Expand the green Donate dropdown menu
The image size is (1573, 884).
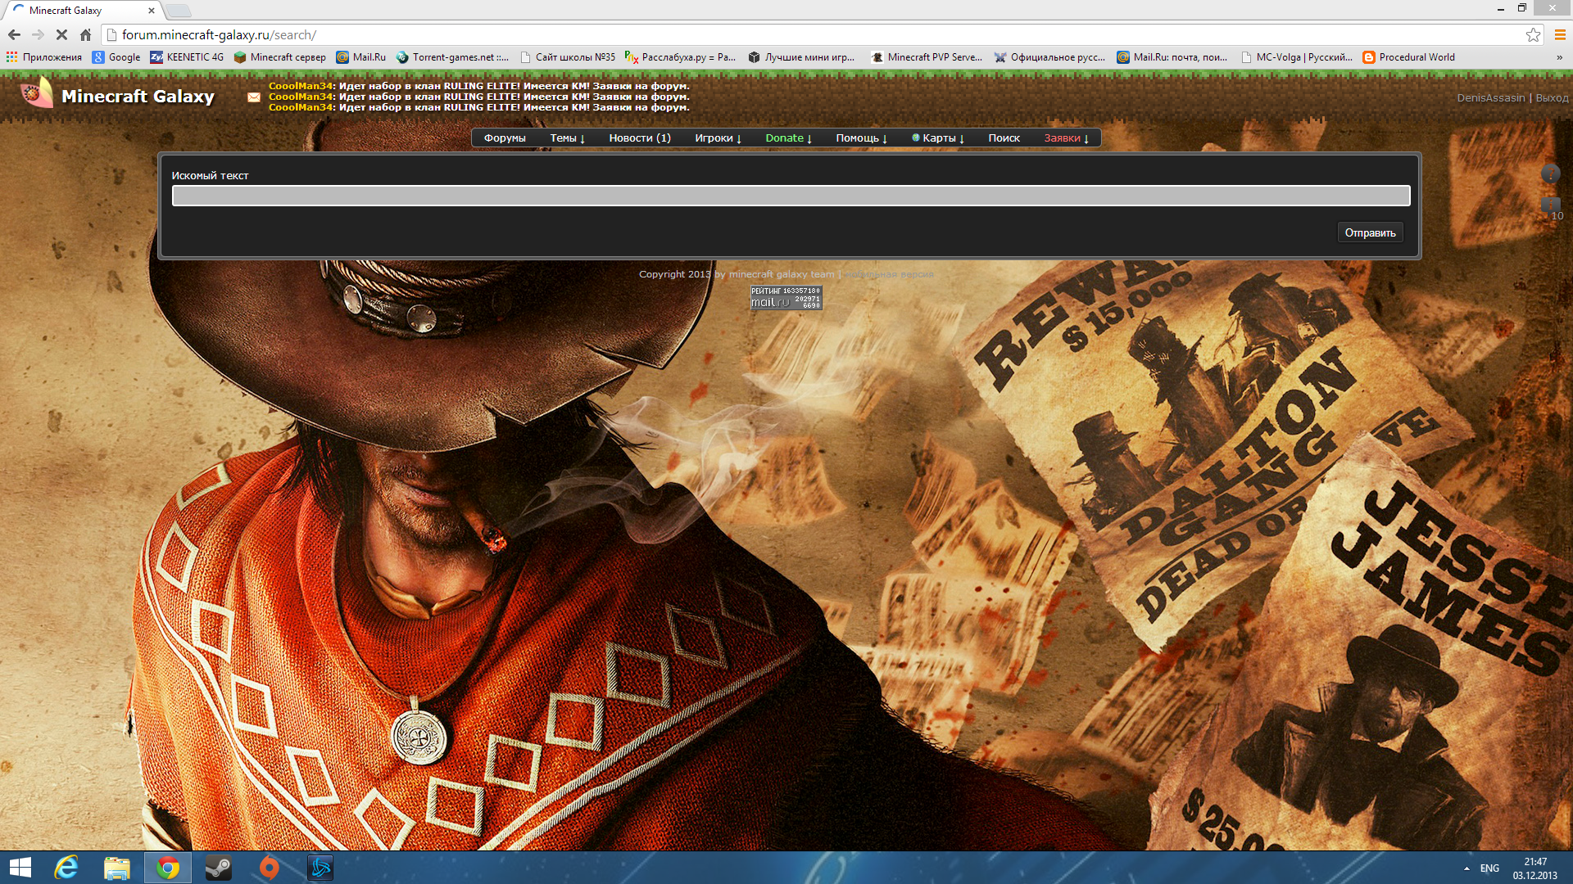788,138
